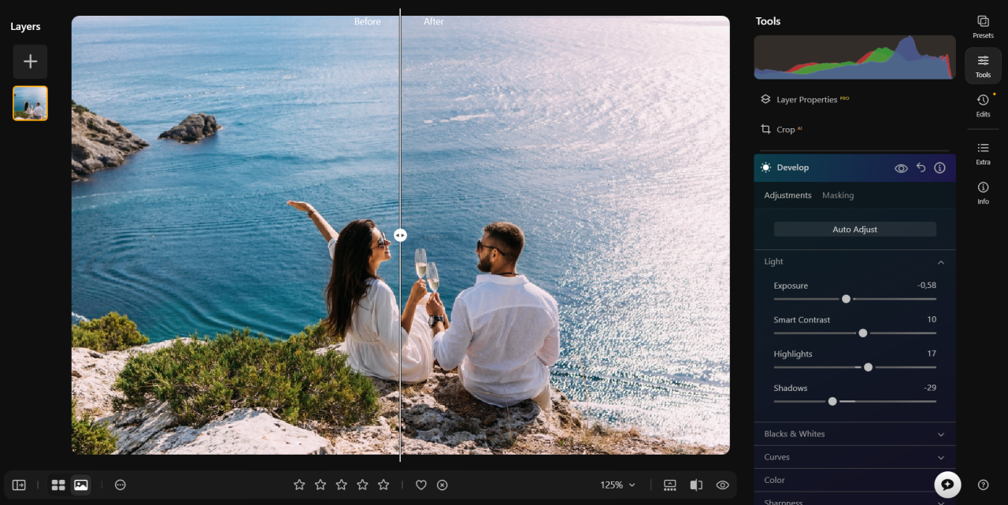The height and width of the screenshot is (505, 1008).
Task: Rate photo with one star
Action: click(299, 485)
